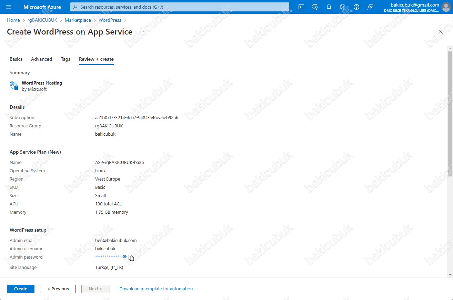Open the notifications bell
453x300 pixels.
point(329,7)
